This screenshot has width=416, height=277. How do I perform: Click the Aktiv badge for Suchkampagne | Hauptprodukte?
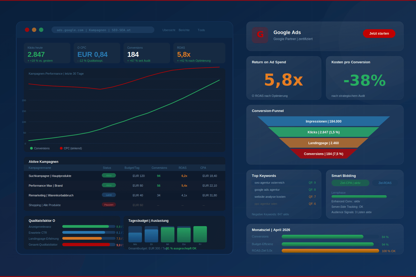click(109, 176)
